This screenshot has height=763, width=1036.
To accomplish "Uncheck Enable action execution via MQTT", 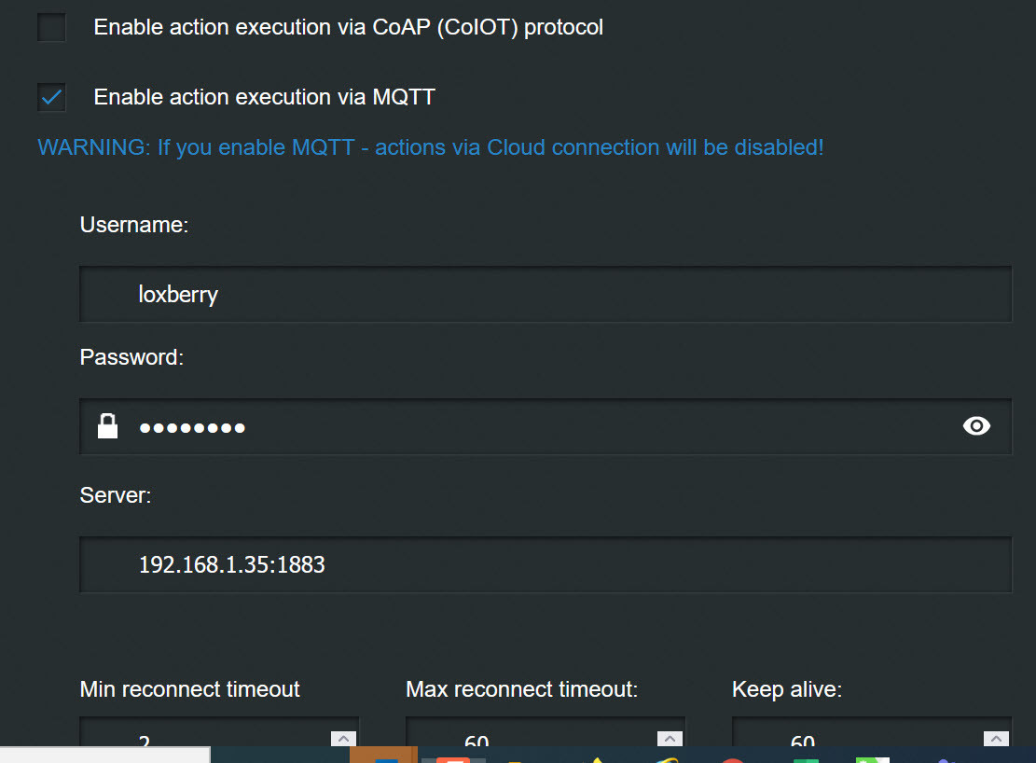I will [51, 97].
